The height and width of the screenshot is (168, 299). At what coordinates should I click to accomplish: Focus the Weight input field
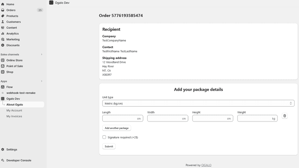click(x=257, y=118)
